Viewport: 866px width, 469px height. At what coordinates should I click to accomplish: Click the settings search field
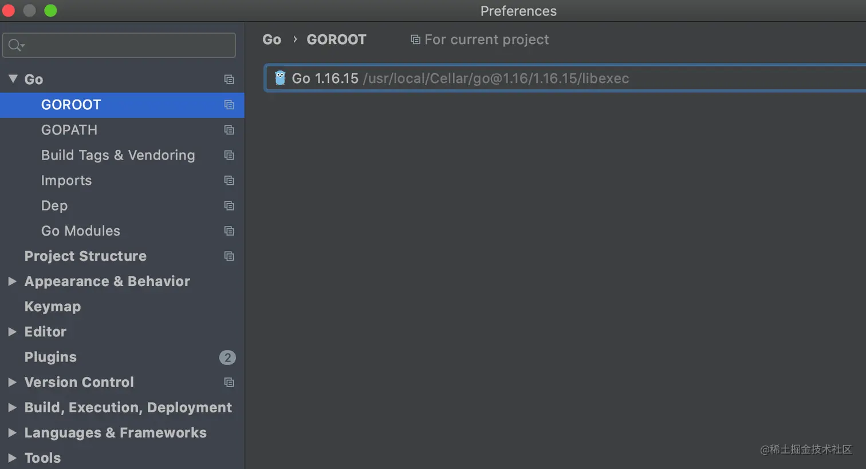126,45
